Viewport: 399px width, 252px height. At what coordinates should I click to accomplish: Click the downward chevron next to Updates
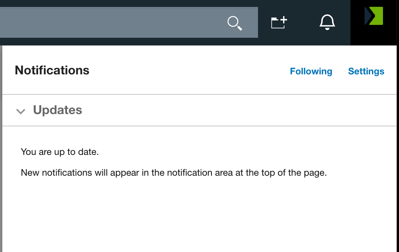pos(21,111)
